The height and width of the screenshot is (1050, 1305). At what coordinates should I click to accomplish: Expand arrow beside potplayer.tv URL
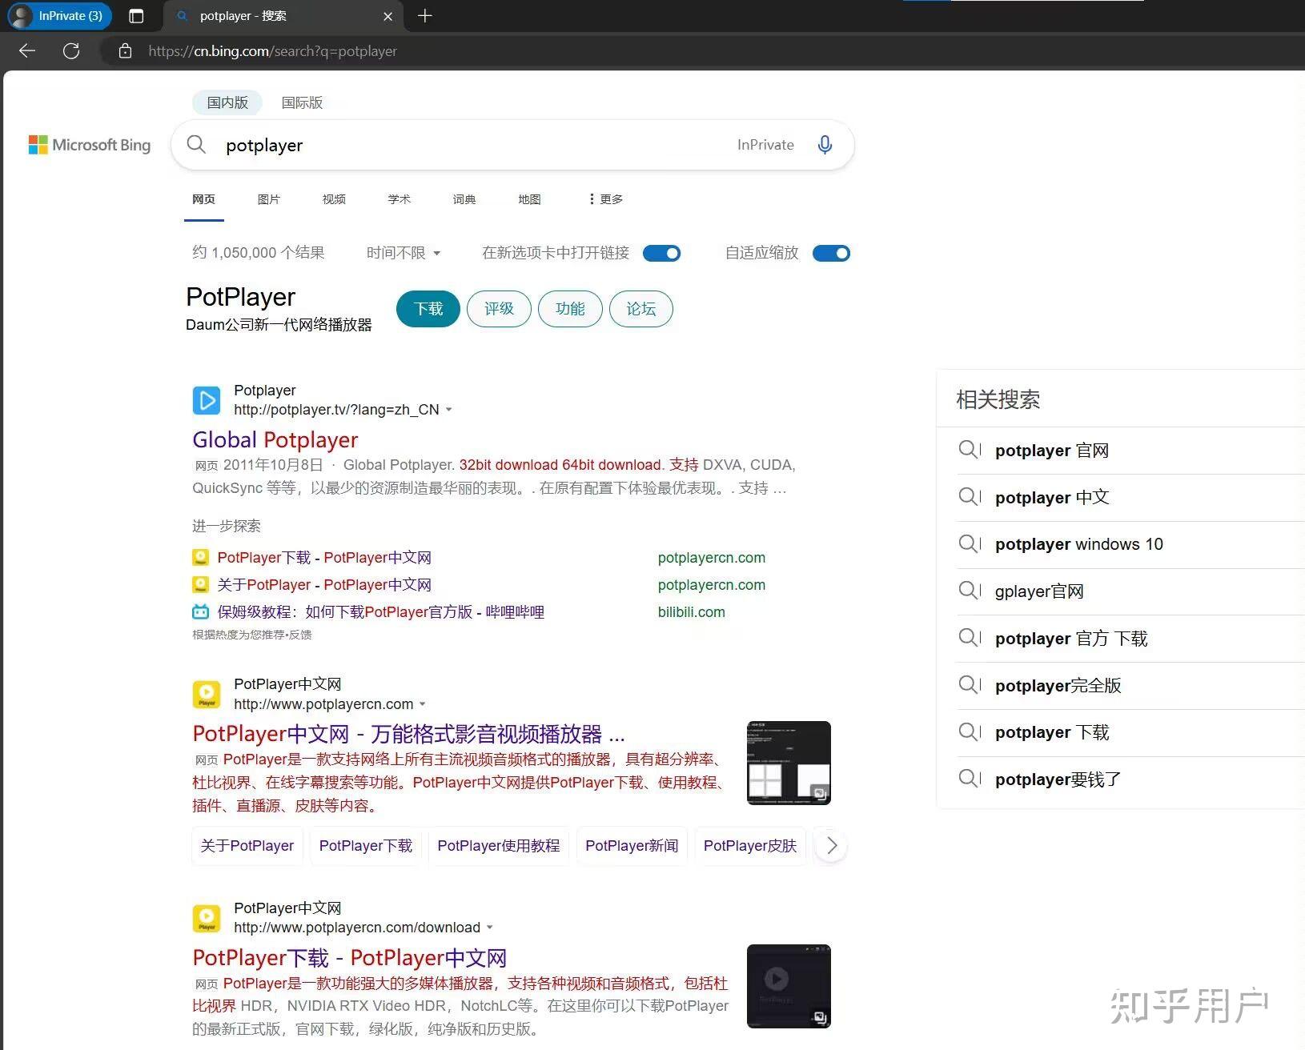449,410
